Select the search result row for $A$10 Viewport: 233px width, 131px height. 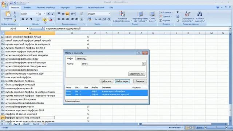click(106, 91)
